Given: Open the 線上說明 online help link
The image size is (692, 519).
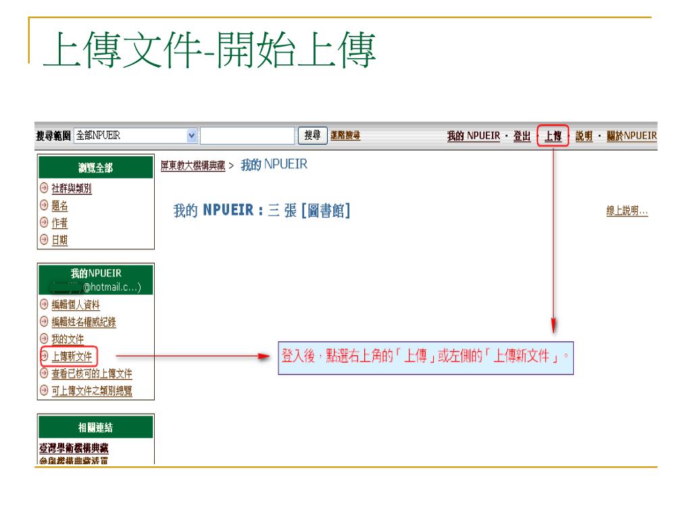Looking at the screenshot, I should 626,211.
